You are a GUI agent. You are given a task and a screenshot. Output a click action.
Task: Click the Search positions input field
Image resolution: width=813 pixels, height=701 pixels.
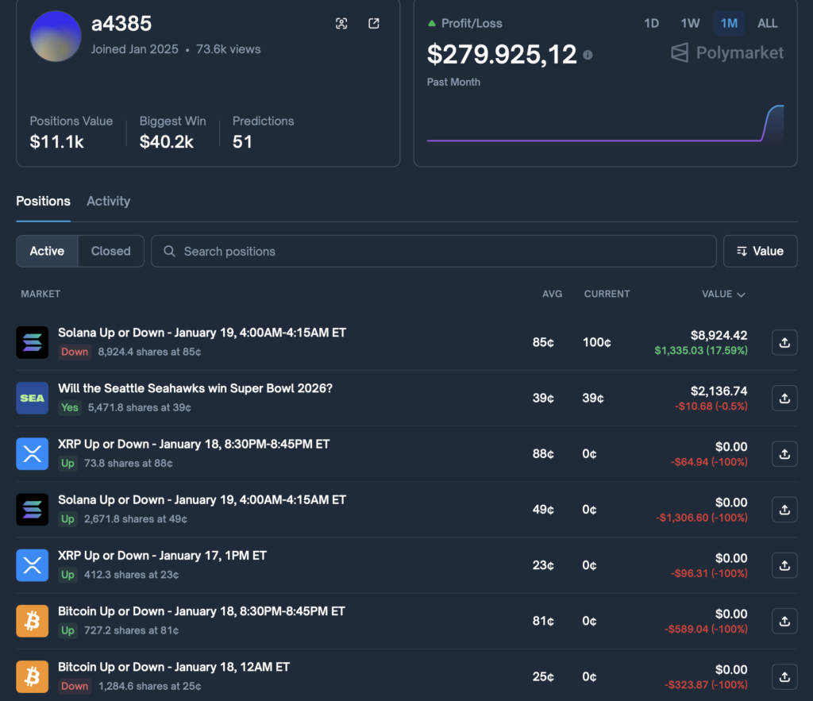[433, 251]
